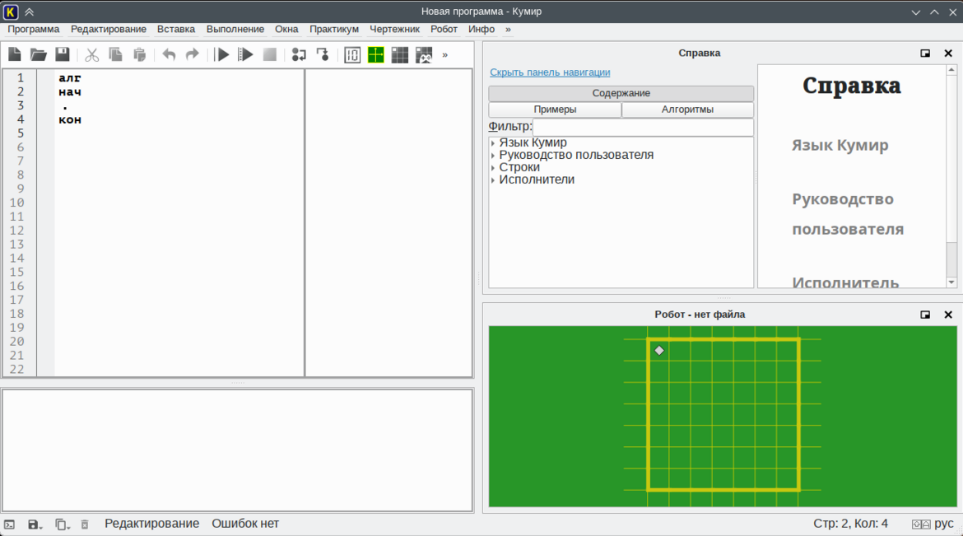Open Руководство пользователя link in help page
Image resolution: width=963 pixels, height=536 pixels.
coord(848,214)
